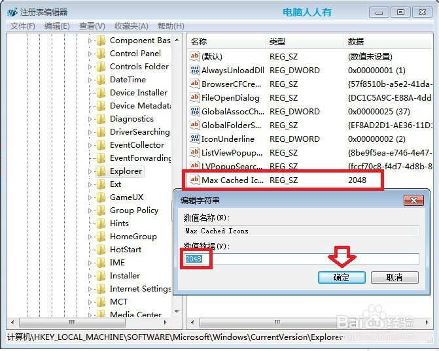
Task: Click the string icon of GlobalFolderS...
Action: 194,125
